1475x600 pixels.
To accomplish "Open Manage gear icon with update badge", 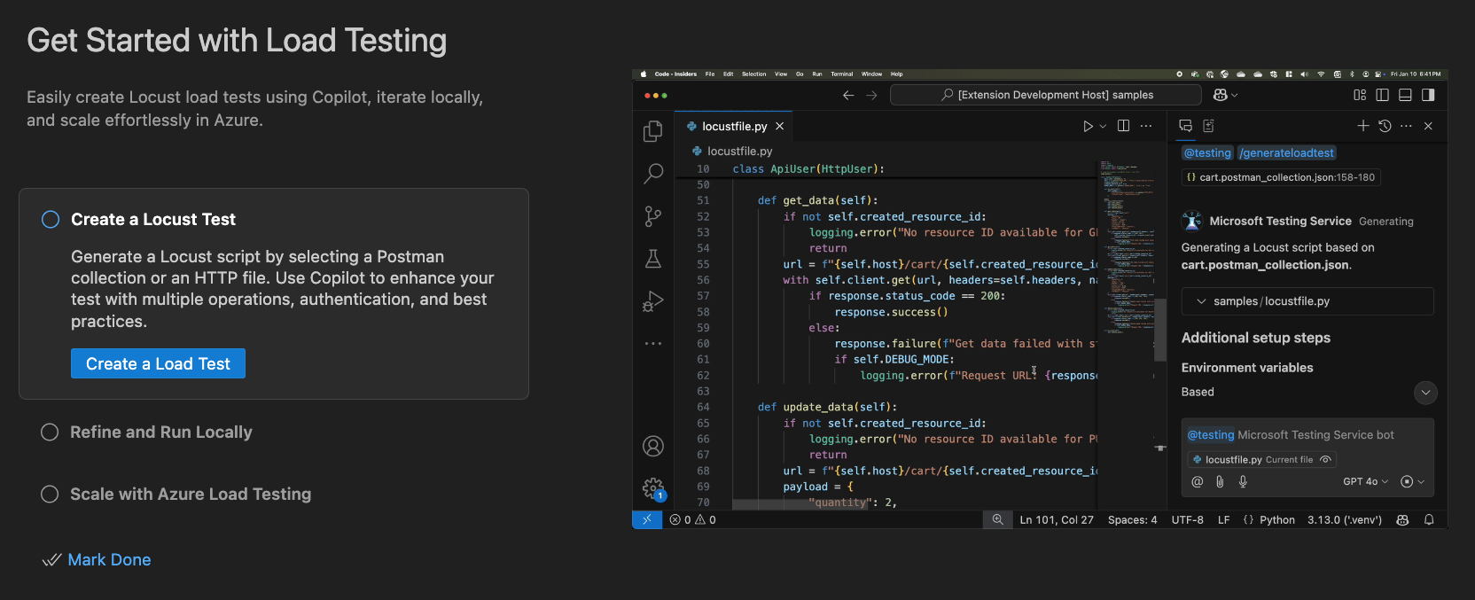I will (653, 488).
